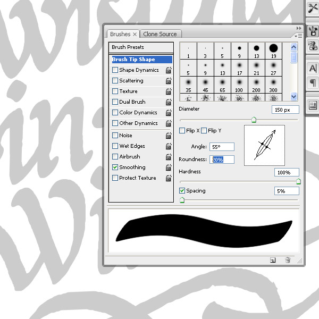Screen dimensions: 319x319
Task: Uncheck the Spacing checkbox
Action: click(x=182, y=191)
